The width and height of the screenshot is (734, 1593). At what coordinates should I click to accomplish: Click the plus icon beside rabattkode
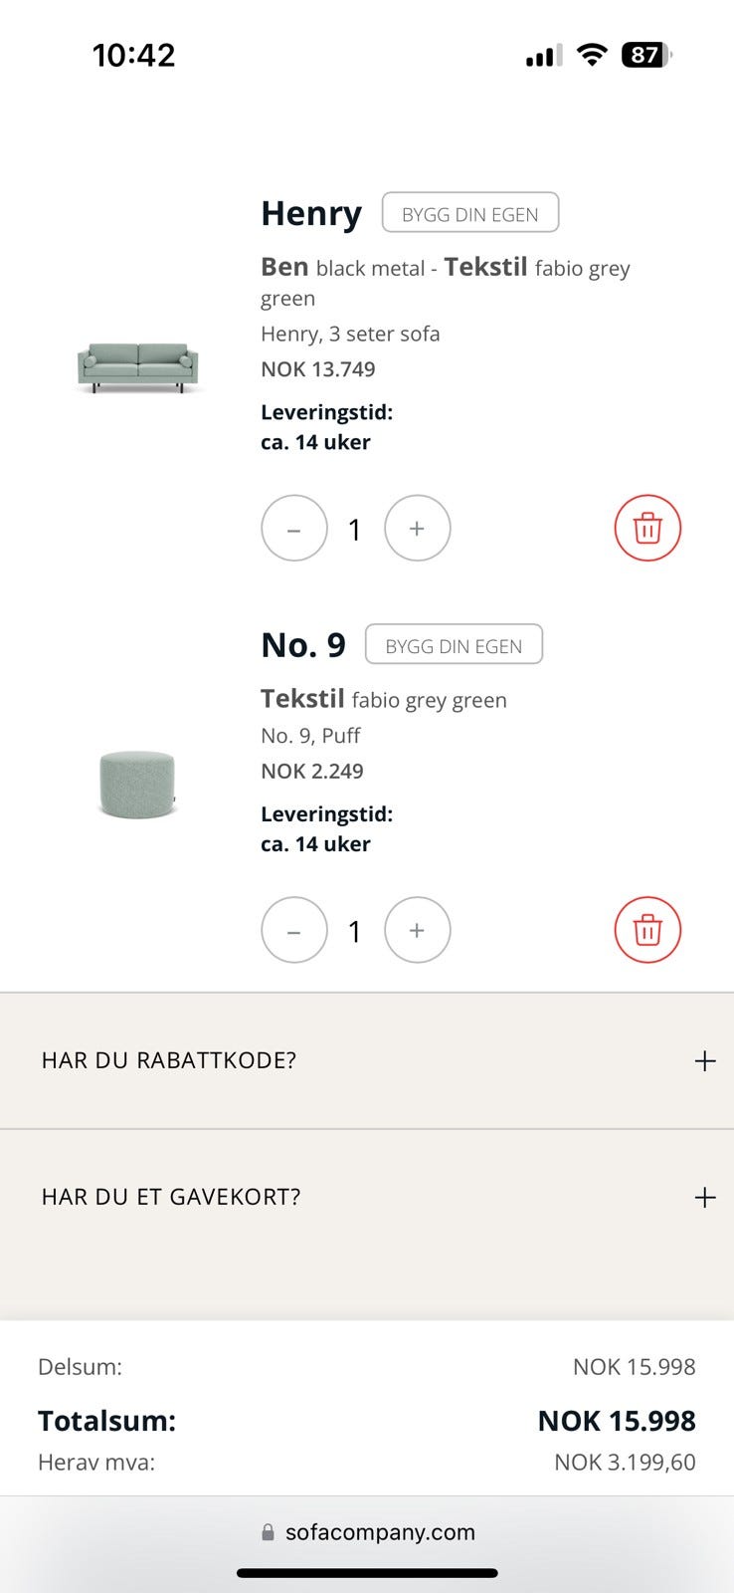[x=704, y=1061]
